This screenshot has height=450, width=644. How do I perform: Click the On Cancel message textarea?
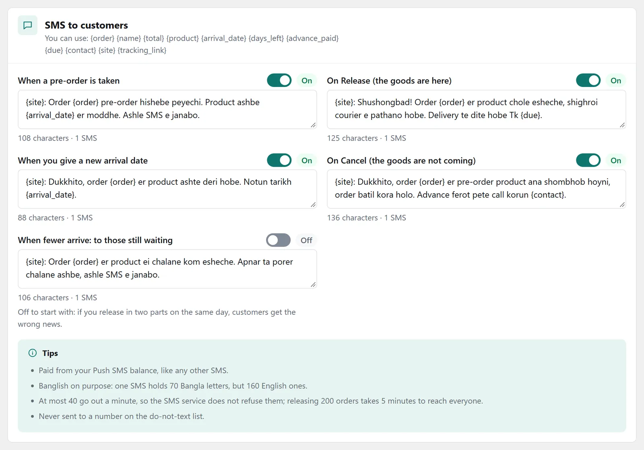coord(477,189)
